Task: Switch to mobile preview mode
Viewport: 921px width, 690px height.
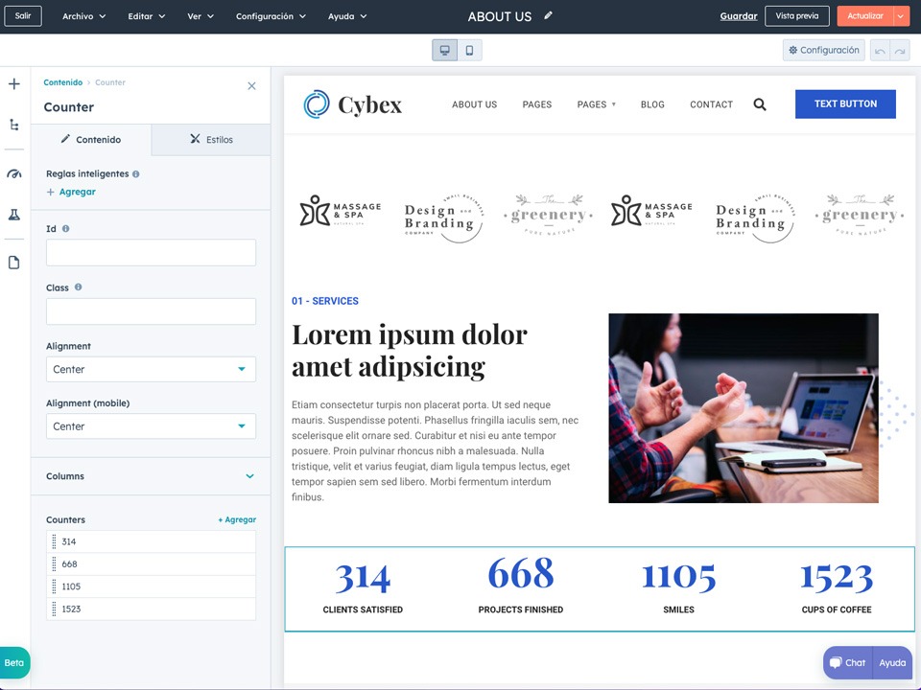Action: tap(469, 51)
